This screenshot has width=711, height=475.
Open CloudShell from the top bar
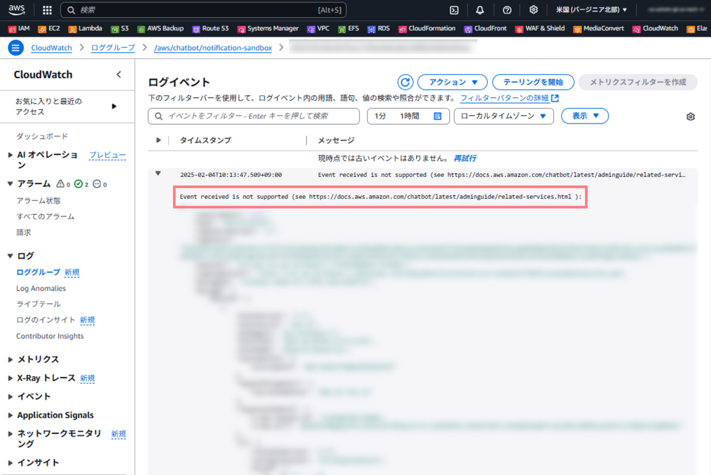click(x=454, y=10)
